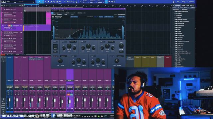
Task: Switch to the Instruments browser tab
Action: pyautogui.click(x=178, y=5)
